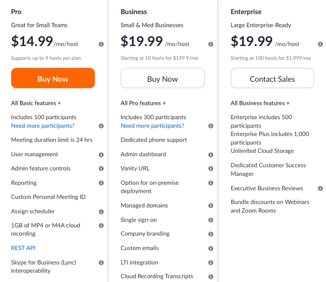Open info for Admin dashboard feature

(211, 155)
